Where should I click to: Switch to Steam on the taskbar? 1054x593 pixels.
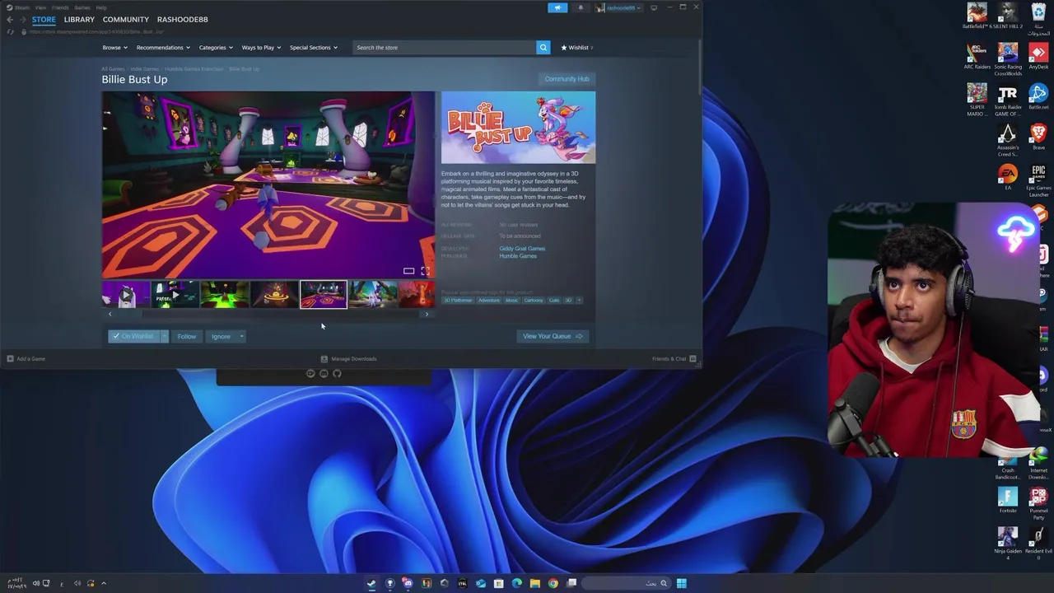pyautogui.click(x=371, y=583)
